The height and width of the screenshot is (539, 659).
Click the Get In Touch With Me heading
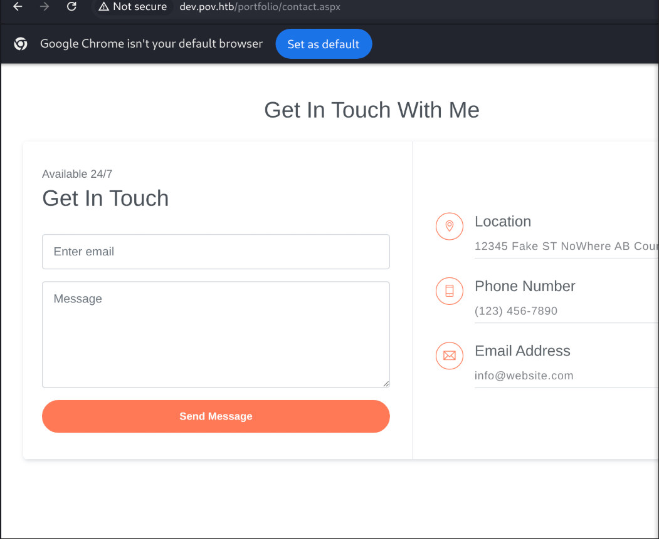(372, 110)
